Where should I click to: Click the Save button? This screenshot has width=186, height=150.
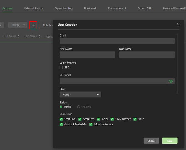tap(170, 141)
